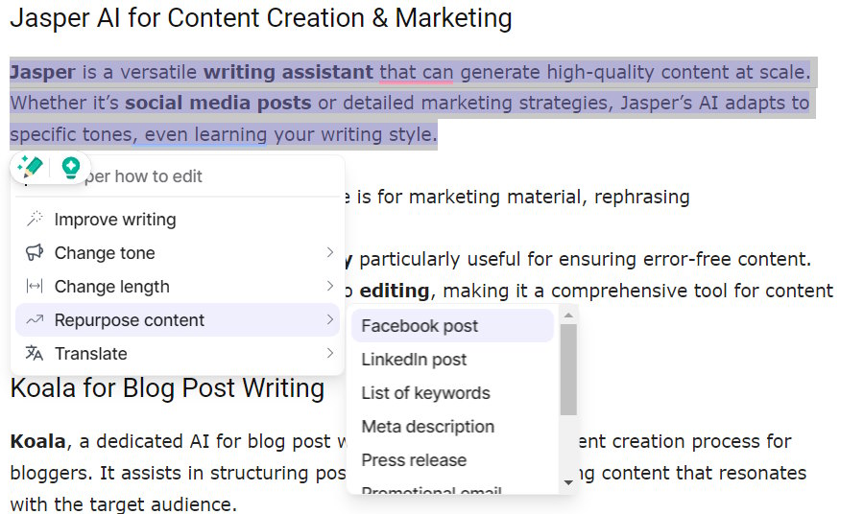The width and height of the screenshot is (864, 514).
Task: Click the megaphone icon beside Change tone
Action: click(x=35, y=252)
